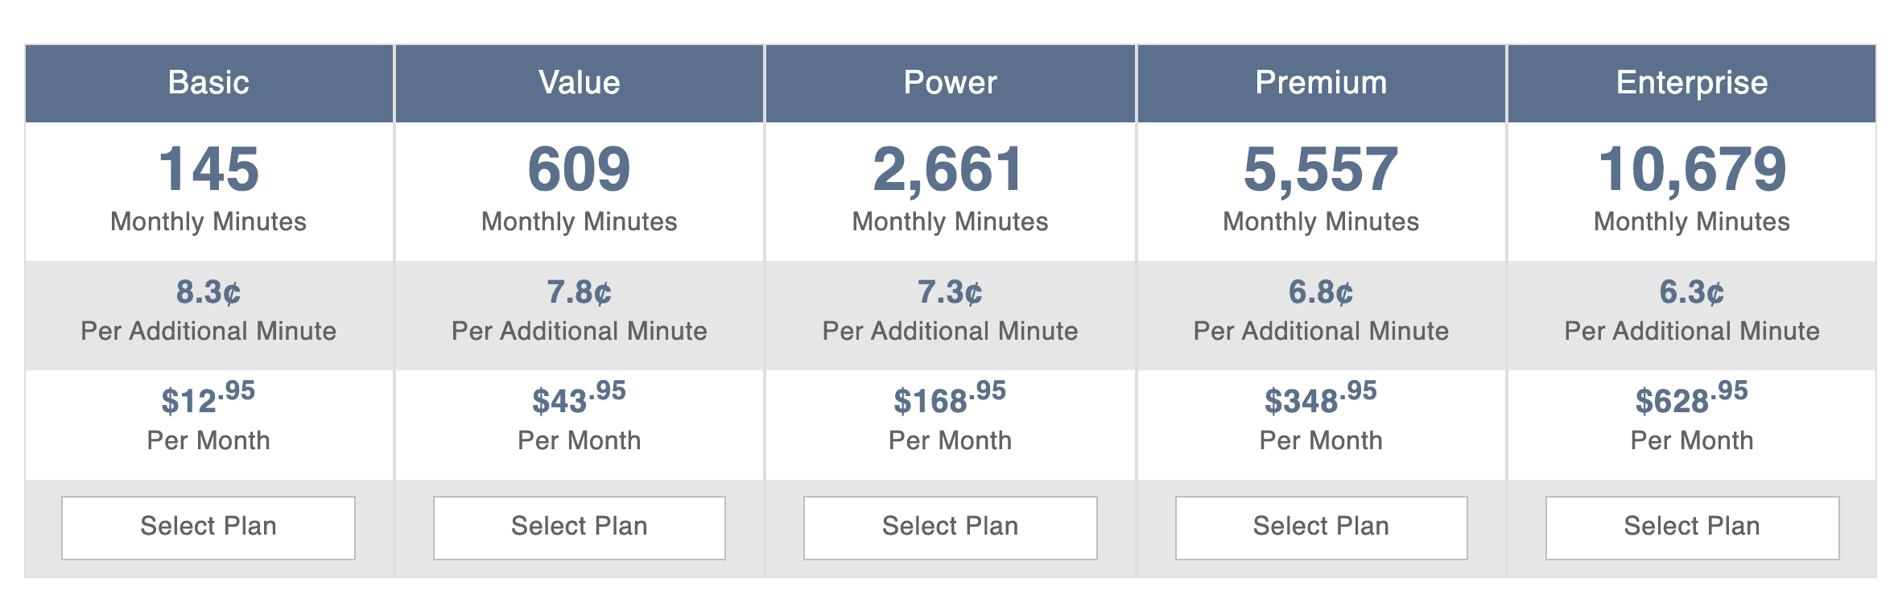The width and height of the screenshot is (1898, 599).
Task: Click the 5,557 monthly minutes number
Action: 1321,170
